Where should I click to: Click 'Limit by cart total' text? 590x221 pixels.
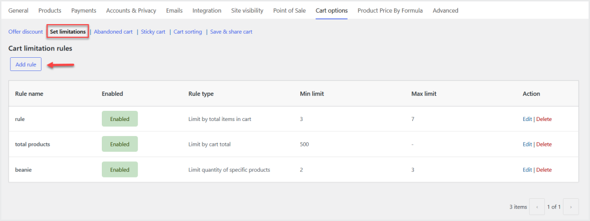point(209,145)
